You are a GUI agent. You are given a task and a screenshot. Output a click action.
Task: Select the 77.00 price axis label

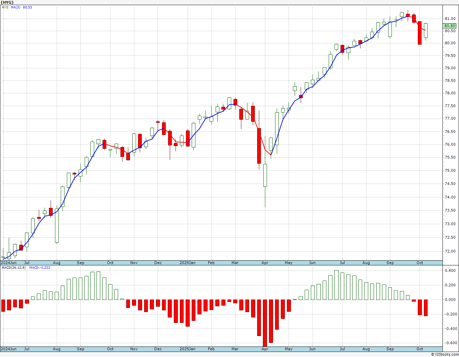450,119
